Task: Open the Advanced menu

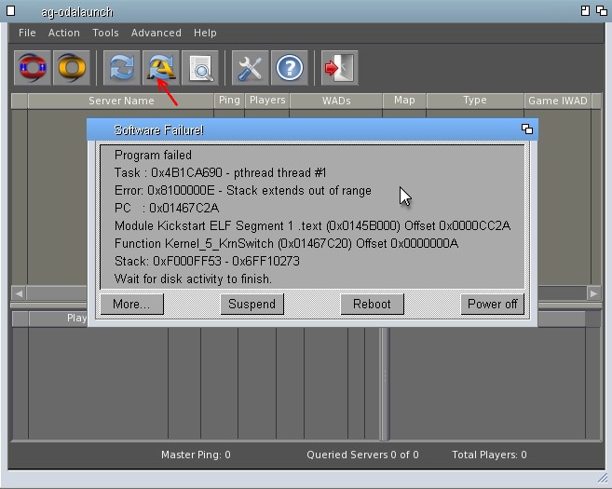Action: (156, 33)
